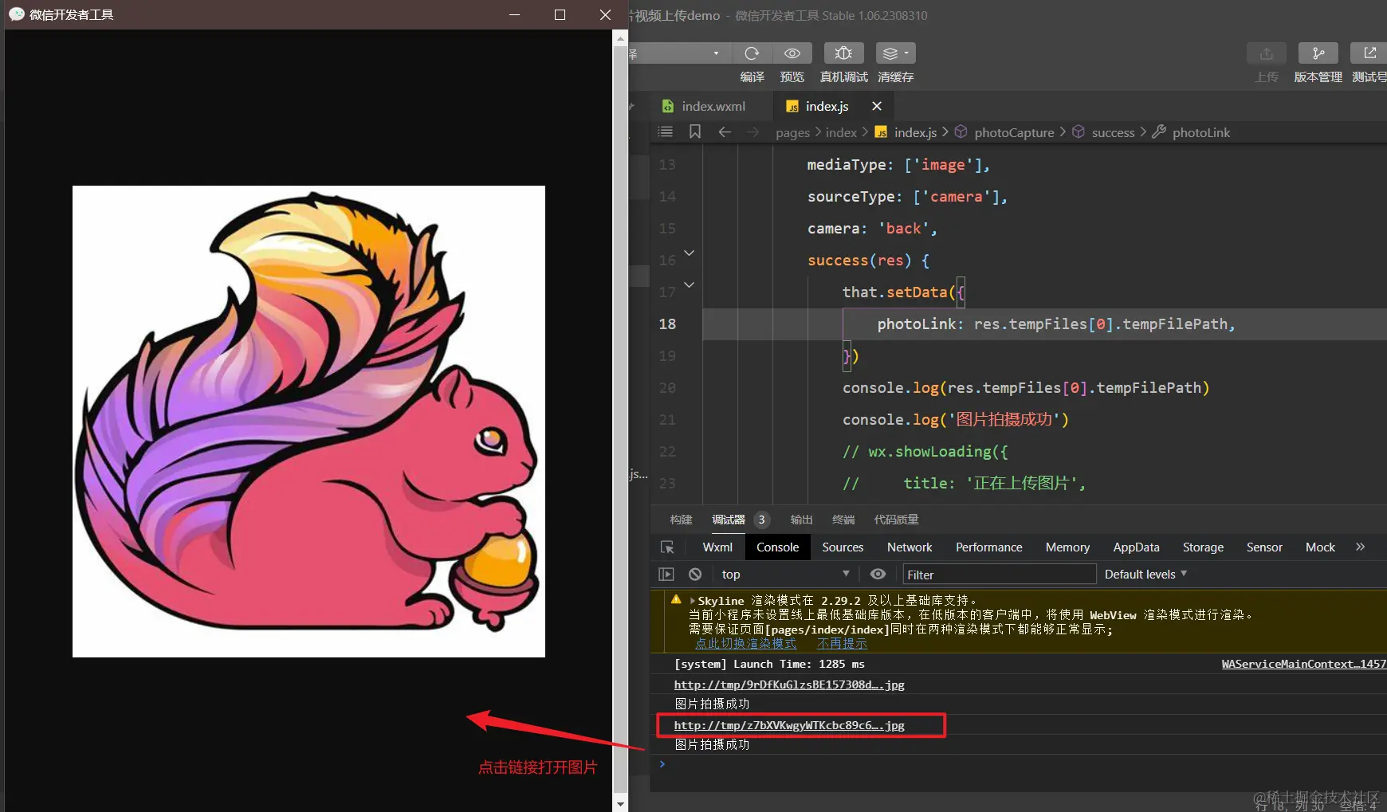1387x812 pixels.
Task: Open the Default levels dropdown
Action: [1145, 575]
